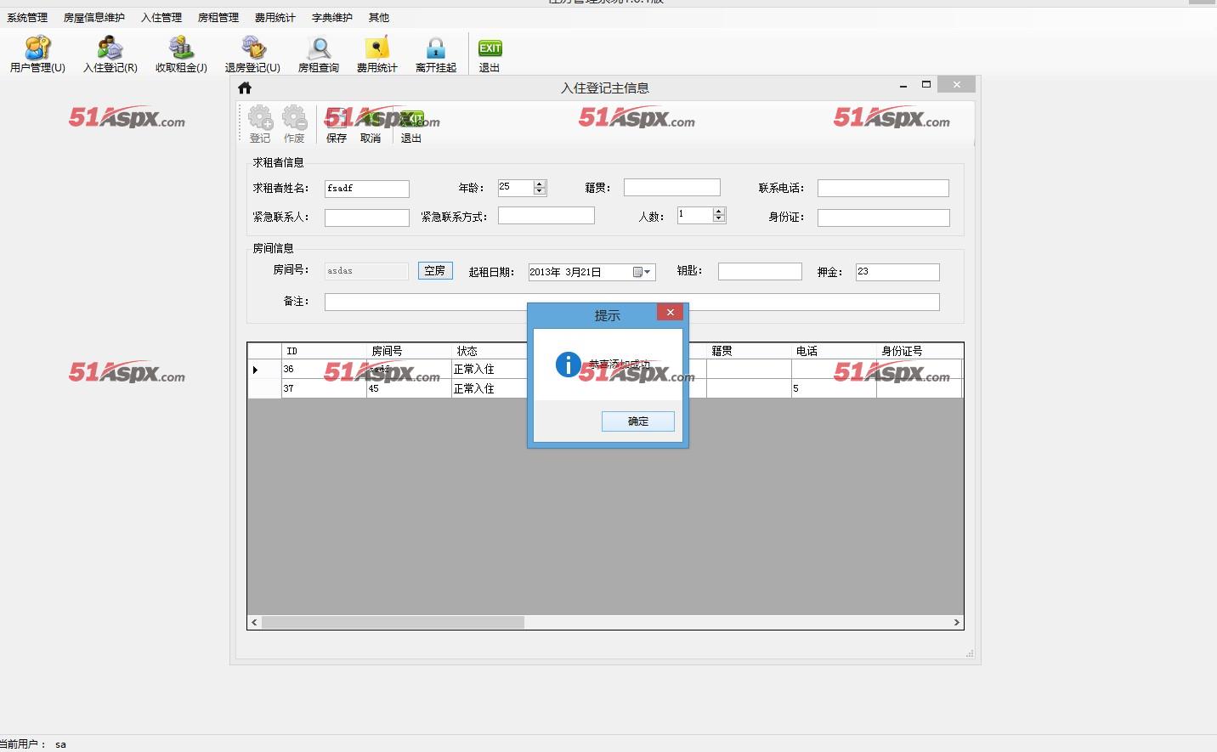The height and width of the screenshot is (752, 1217).
Task: Click the green EXIT 退出 icon in main toolbar
Action: coord(490,54)
